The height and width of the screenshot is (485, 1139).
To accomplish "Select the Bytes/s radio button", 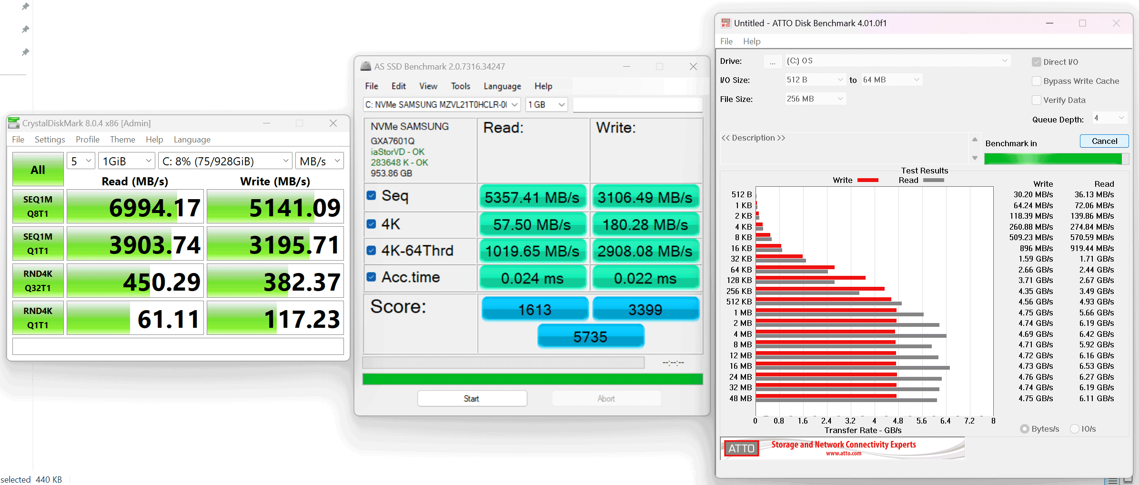I will click(1024, 429).
